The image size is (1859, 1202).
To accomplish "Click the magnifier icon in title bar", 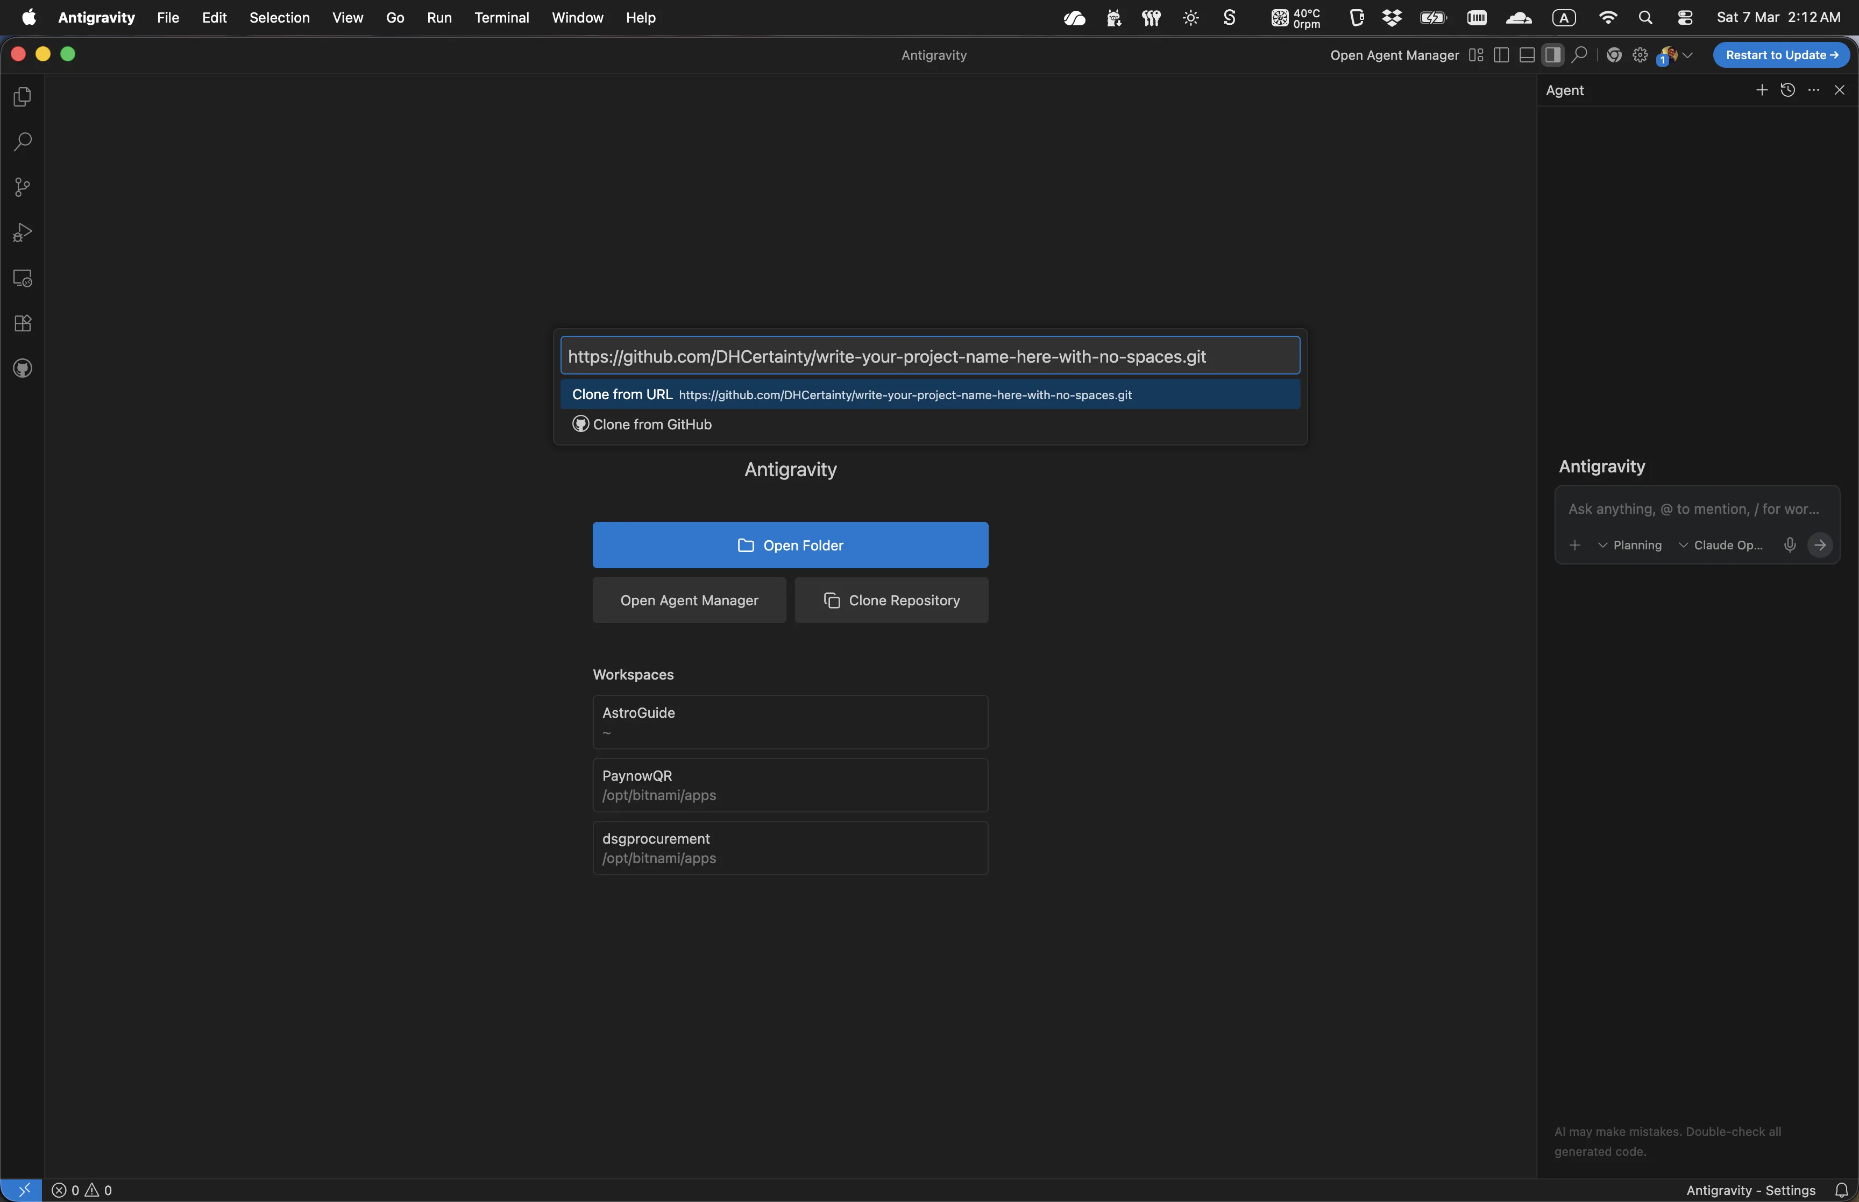I will pyautogui.click(x=1579, y=55).
